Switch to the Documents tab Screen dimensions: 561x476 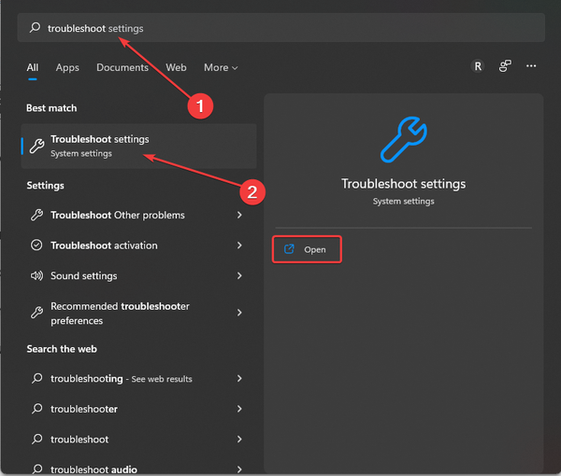click(x=122, y=67)
